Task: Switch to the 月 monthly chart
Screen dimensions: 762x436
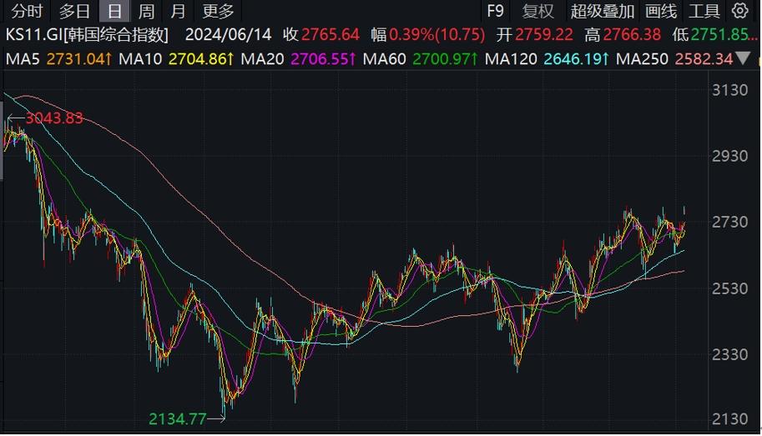Action: [178, 11]
